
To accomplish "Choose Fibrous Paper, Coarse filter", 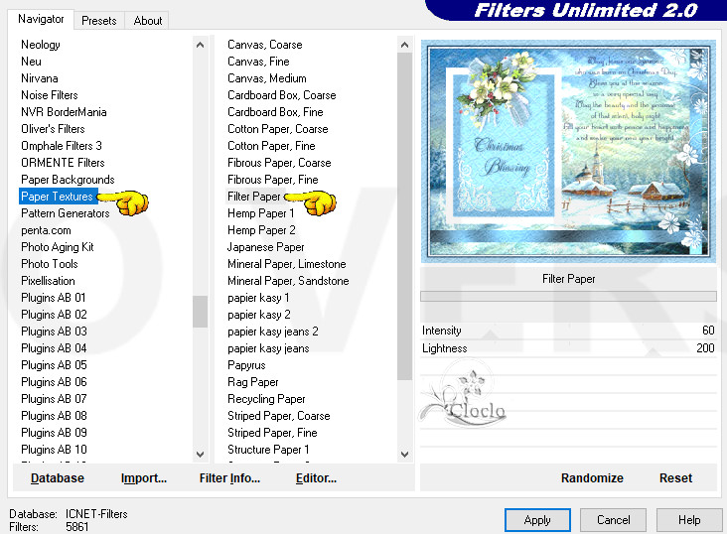I will (279, 163).
